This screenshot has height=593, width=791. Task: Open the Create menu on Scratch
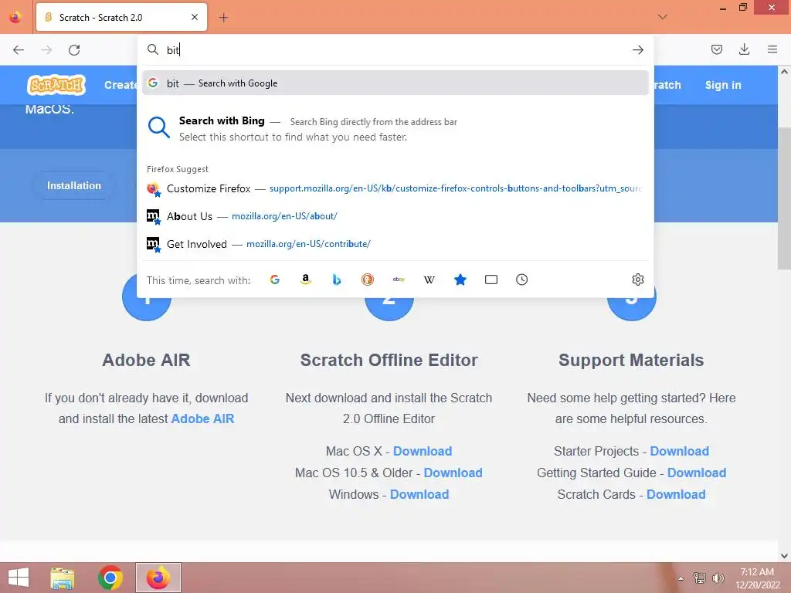(x=120, y=85)
